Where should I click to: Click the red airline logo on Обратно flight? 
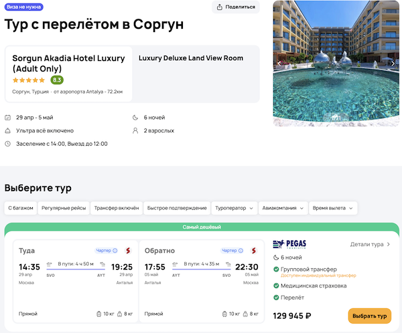click(x=253, y=251)
